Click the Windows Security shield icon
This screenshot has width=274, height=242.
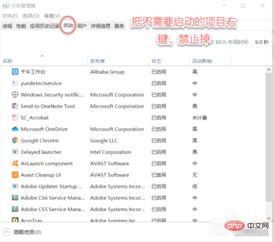[x=15, y=95]
